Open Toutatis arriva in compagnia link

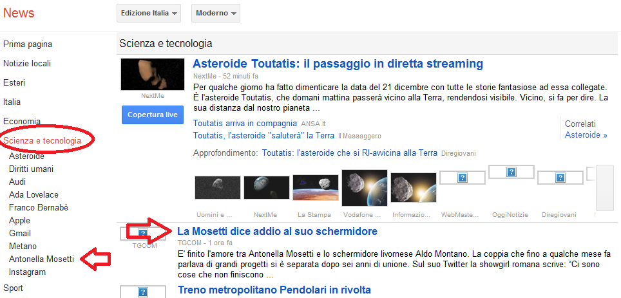coord(245,123)
